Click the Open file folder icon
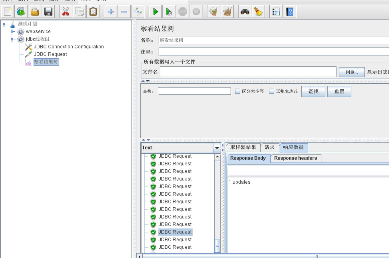389x258 pixels. tap(35, 12)
